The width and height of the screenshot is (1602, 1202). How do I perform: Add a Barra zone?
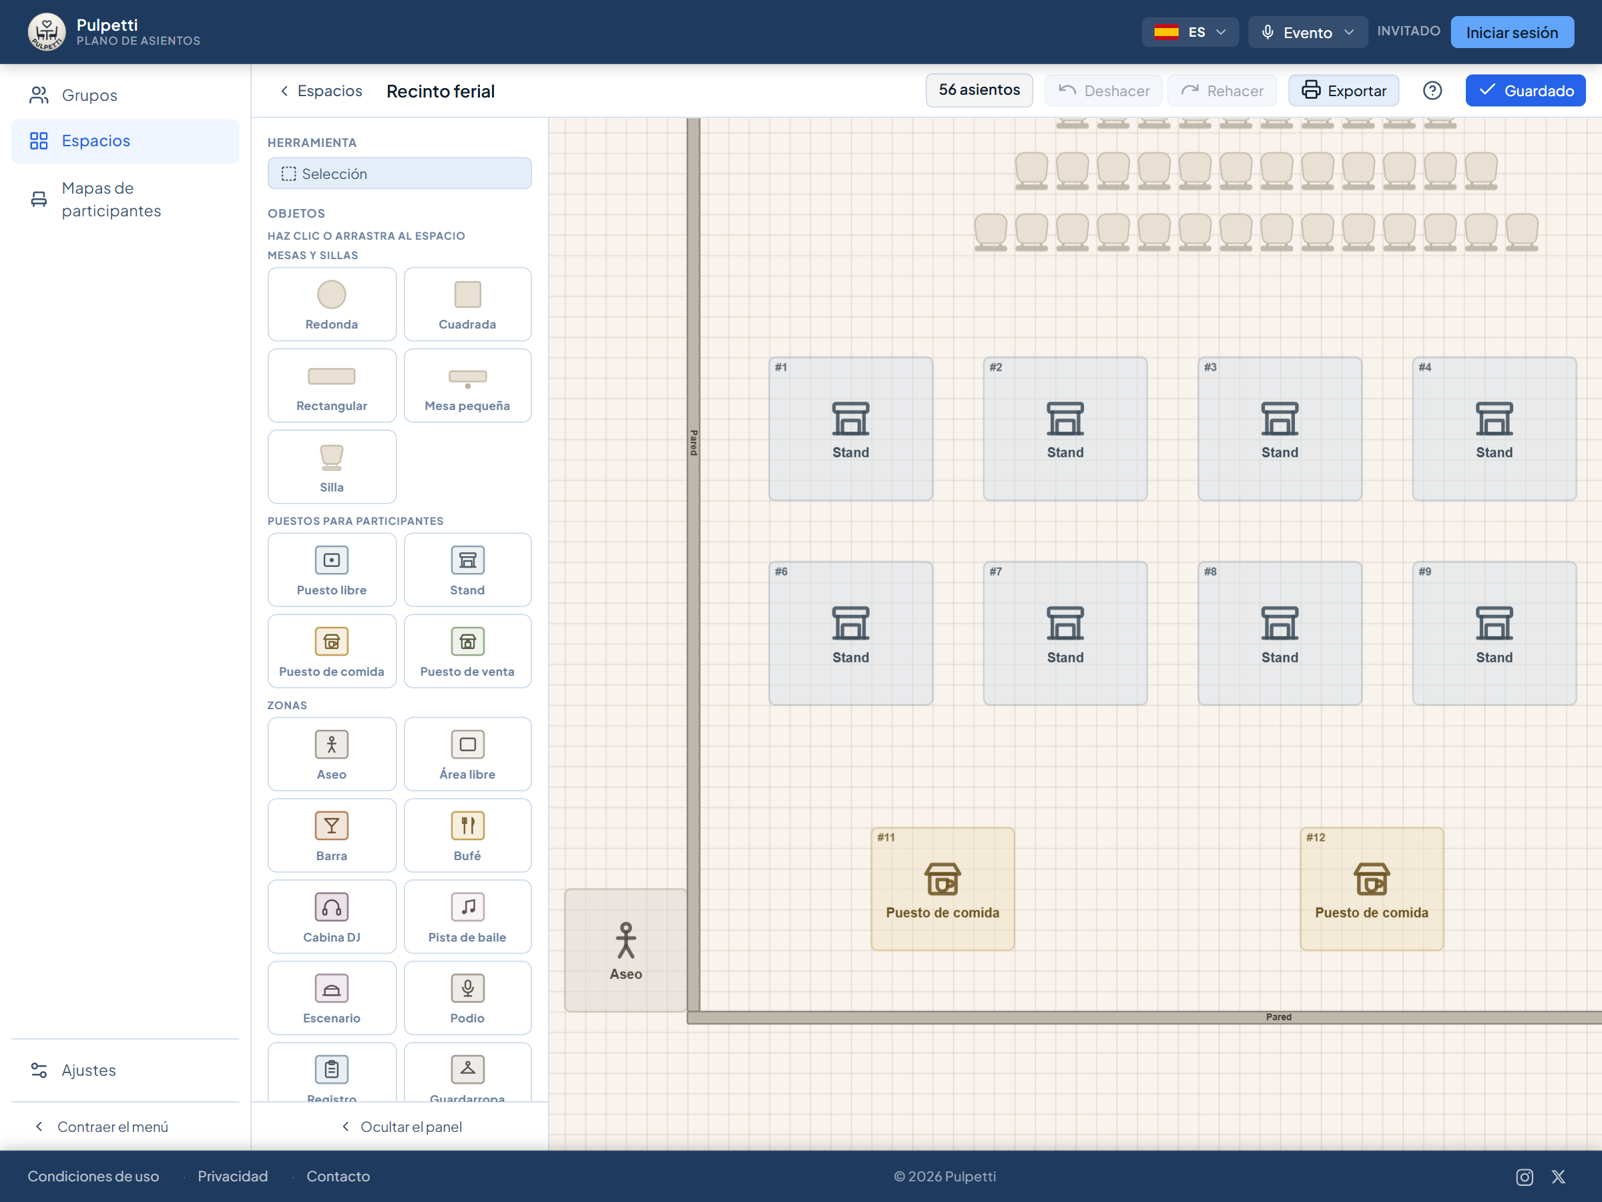[332, 835]
